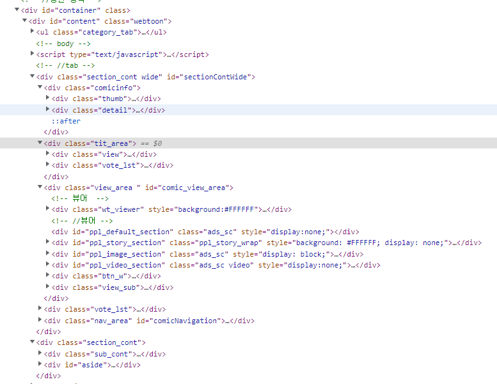The image size is (497, 384).
Task: Select closing </div> below aside row
Action: pos(49,376)
